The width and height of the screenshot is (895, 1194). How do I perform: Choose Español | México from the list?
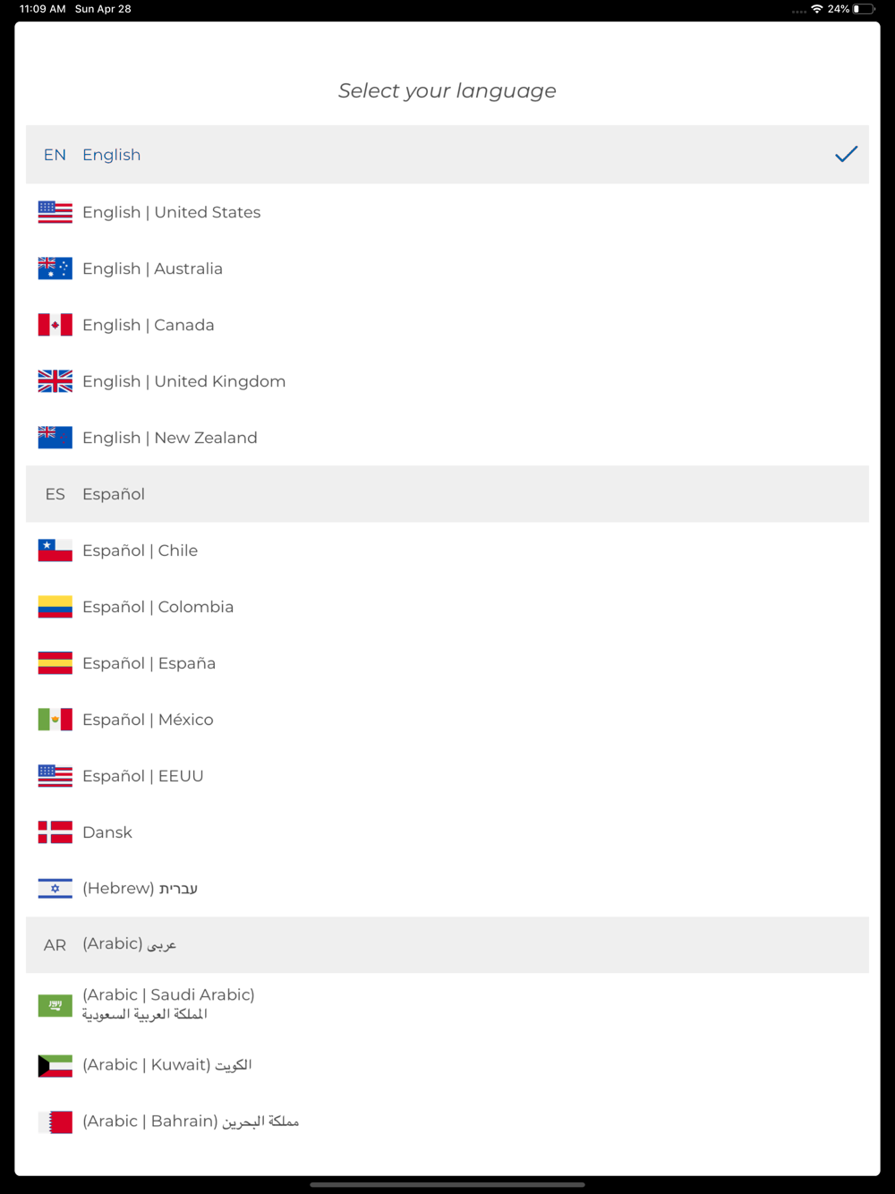click(447, 720)
